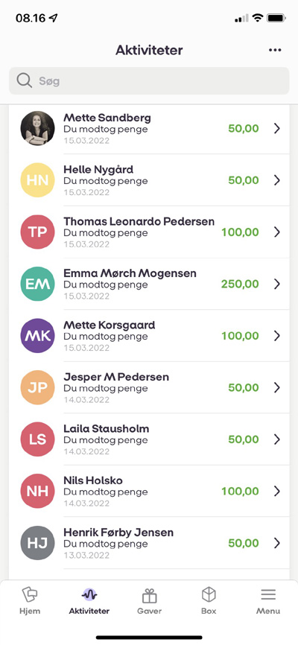
Task: Expand Jesper M Pedersen's chevron arrow
Action: 277,387
